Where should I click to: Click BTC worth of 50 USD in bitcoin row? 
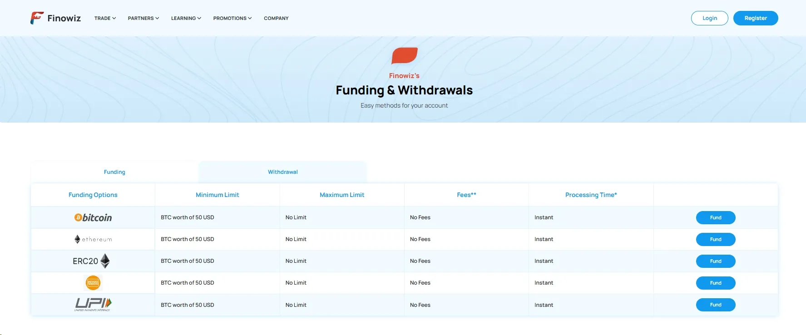(x=188, y=217)
